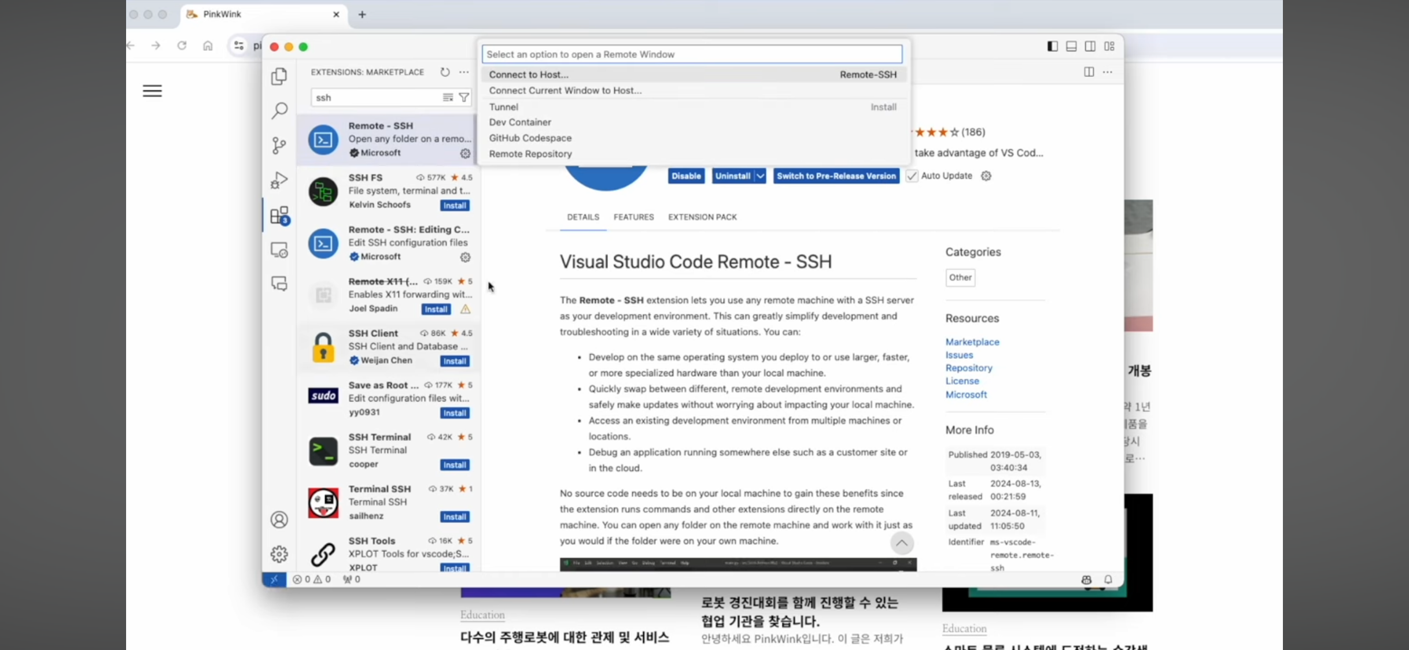
Task: Switch to the Features tab
Action: click(x=633, y=217)
